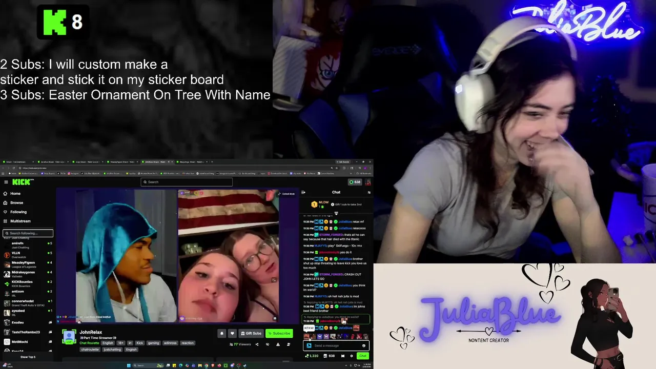
Task: Click the report warning triangle icon
Action: [278, 344]
